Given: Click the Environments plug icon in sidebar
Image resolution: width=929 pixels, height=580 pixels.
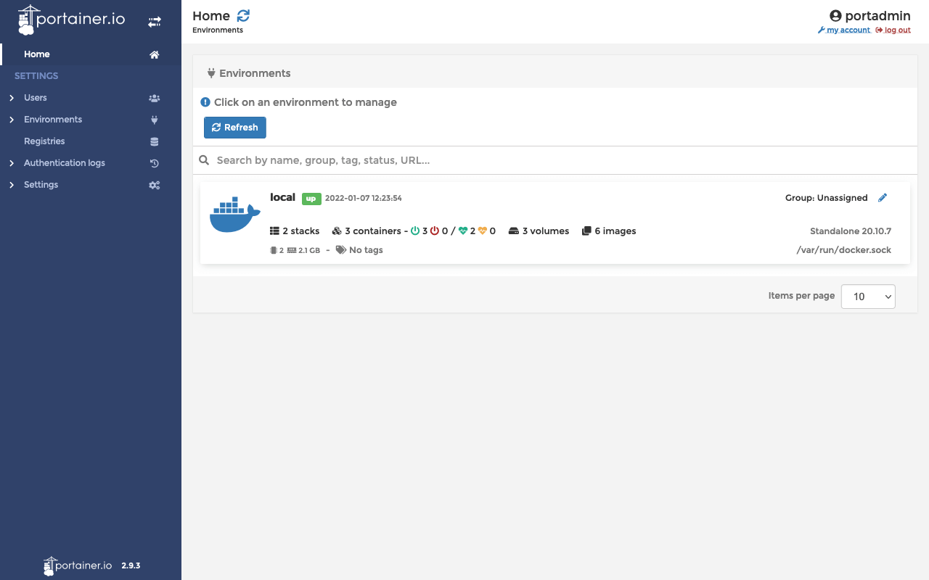Looking at the screenshot, I should [x=154, y=120].
